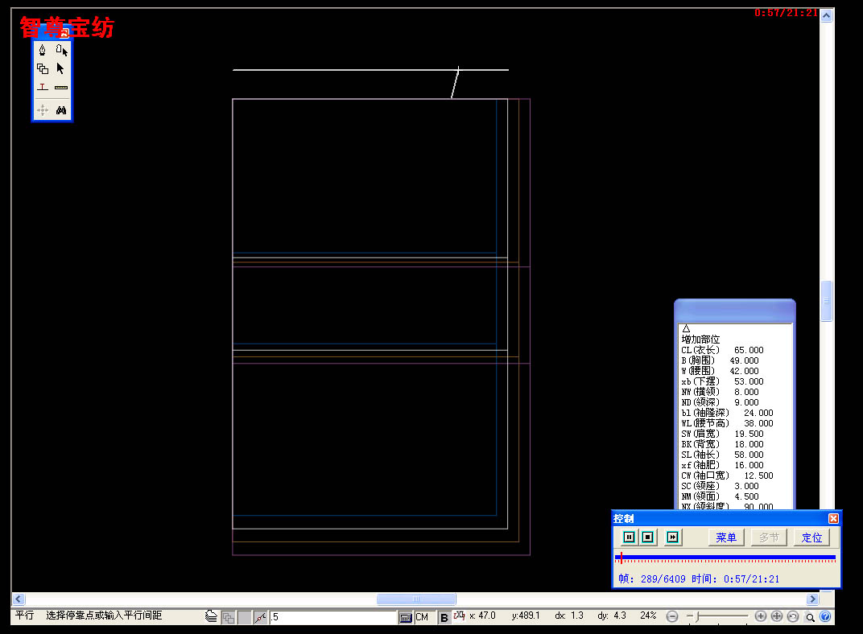Select the B(胸围) 49.000 row

click(720, 360)
